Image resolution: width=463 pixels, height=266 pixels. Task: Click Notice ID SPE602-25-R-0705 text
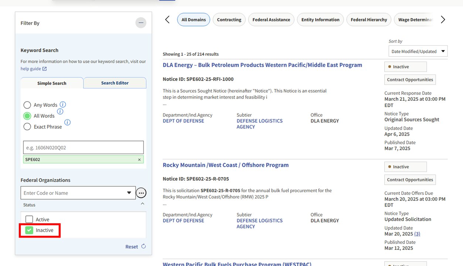point(196,179)
